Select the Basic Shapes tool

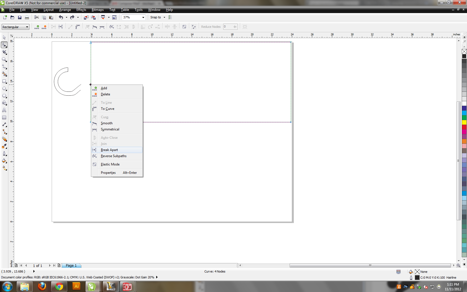(4, 103)
